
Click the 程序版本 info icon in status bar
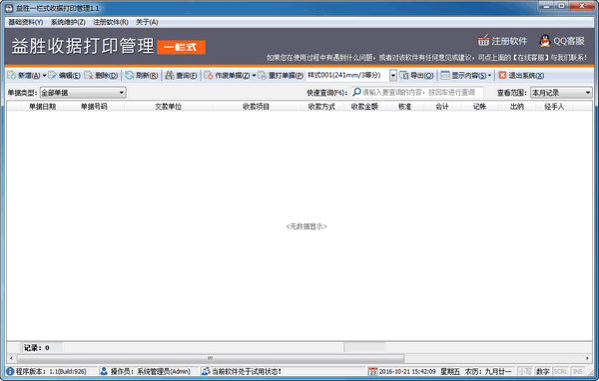(x=10, y=371)
